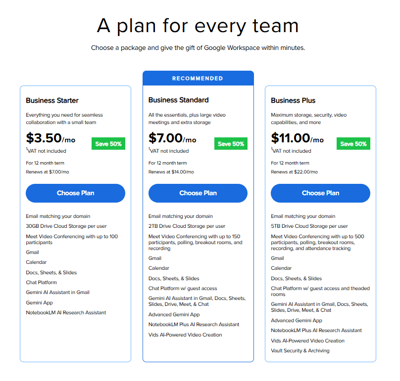Click the blue RECOMMENDED banner
Screen dimensions: 400x381
198,78
